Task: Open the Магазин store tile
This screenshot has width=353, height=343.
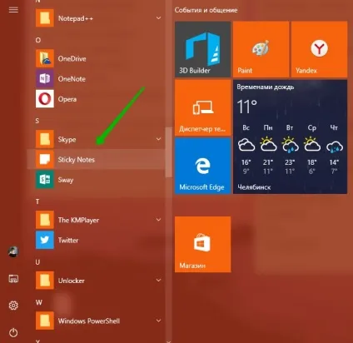Action: (202, 244)
